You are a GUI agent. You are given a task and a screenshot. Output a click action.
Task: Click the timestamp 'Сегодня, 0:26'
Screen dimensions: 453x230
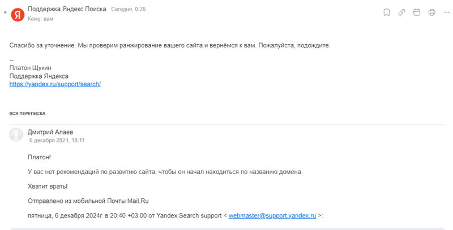(129, 9)
